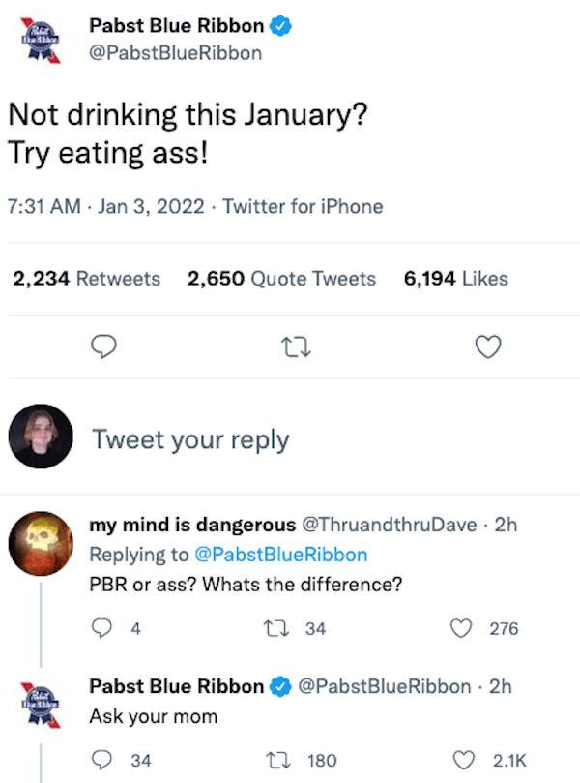Retweet the "PBR or ass?" reply
The image size is (580, 783).
[x=287, y=628]
